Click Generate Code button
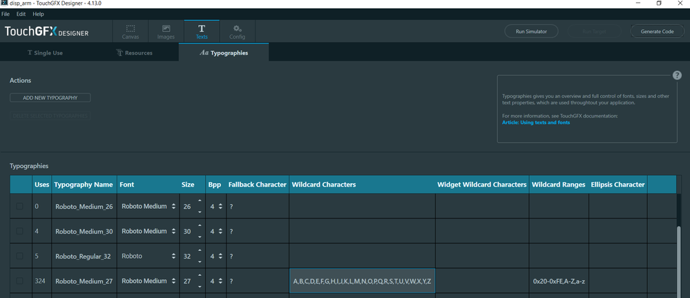The image size is (690, 298). pyautogui.click(x=657, y=31)
